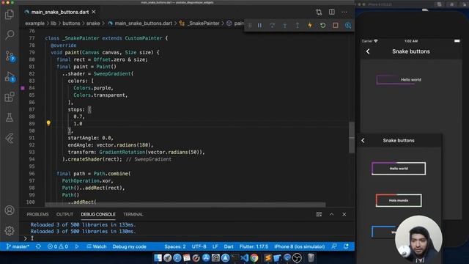Open the Source Control view
The width and height of the screenshot is (469, 264).
(x=10, y=56)
